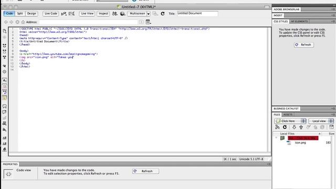Switch to the AP Elements tab
336x189 pixels.
pos(299,22)
